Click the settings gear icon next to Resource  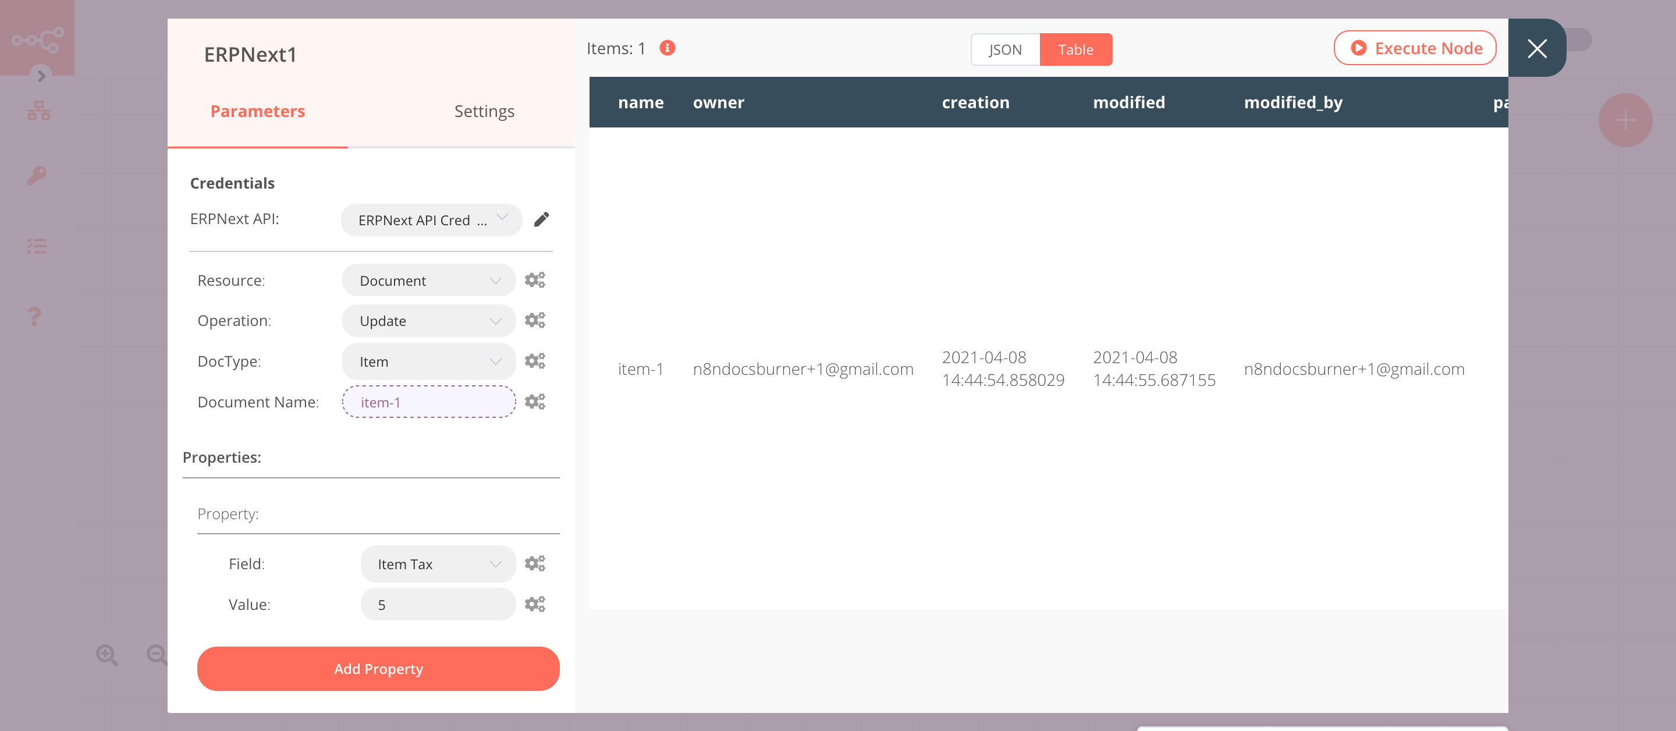coord(534,280)
